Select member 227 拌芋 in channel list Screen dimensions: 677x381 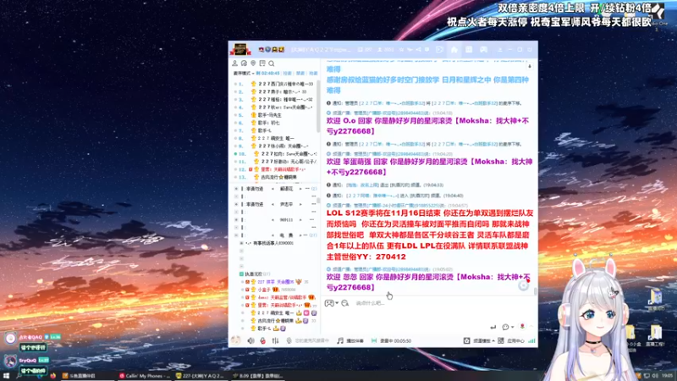point(277,282)
